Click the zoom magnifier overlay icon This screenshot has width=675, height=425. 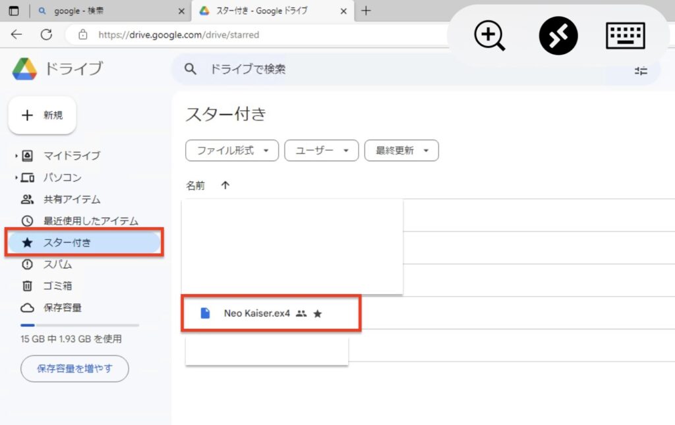coord(490,36)
